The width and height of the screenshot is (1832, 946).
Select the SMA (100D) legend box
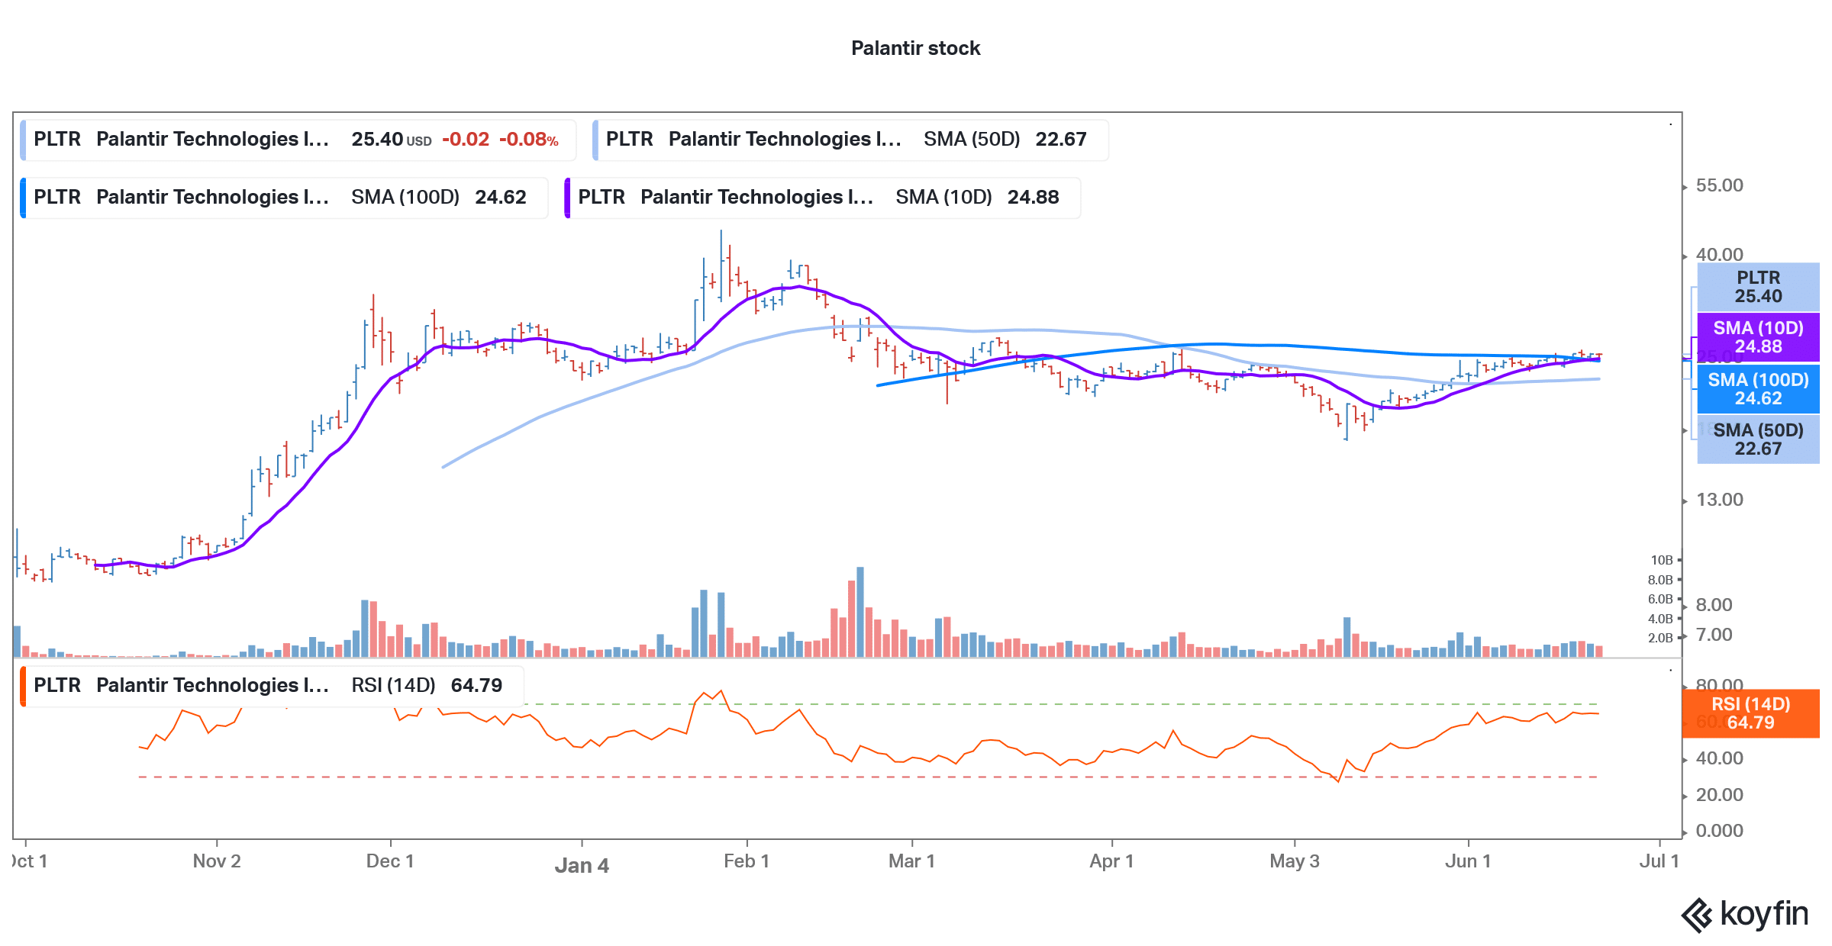pyautogui.click(x=284, y=198)
